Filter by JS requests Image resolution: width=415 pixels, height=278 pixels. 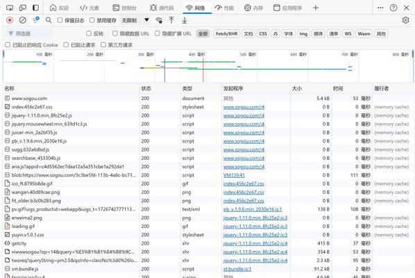pos(276,33)
